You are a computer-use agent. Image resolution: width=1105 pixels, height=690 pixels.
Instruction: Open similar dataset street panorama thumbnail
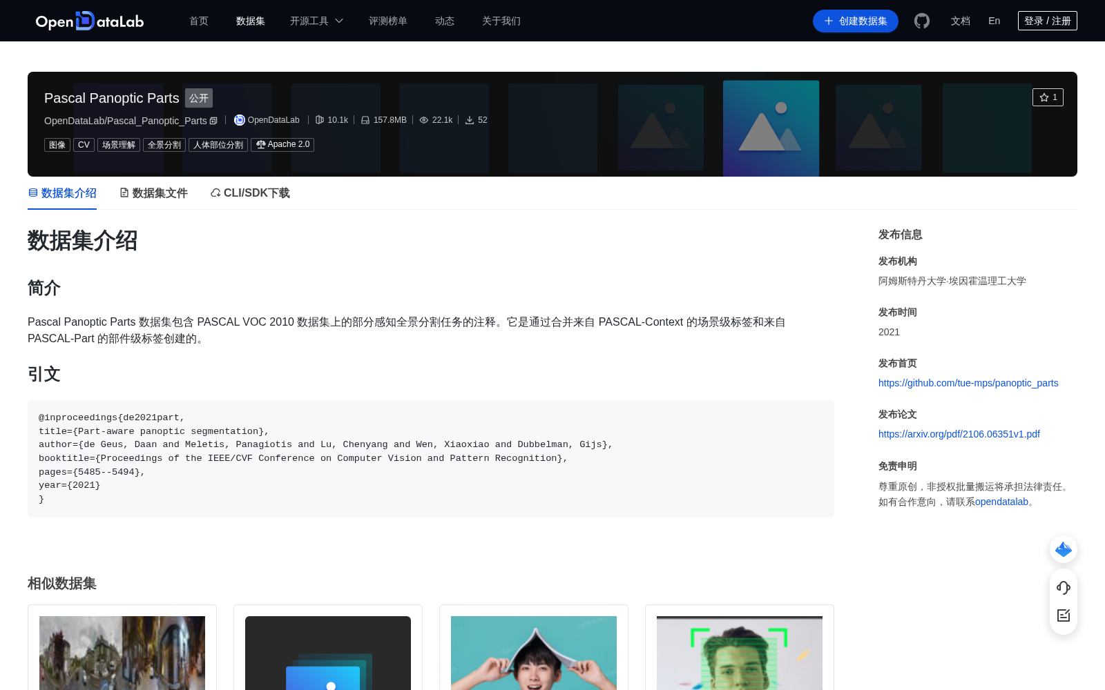coord(122,653)
